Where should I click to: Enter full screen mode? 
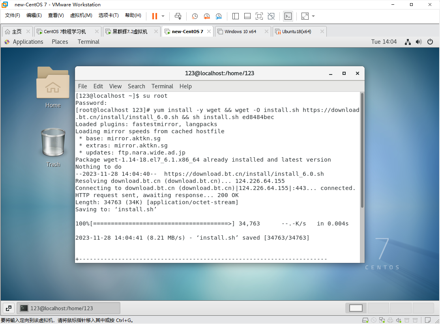pos(259,16)
